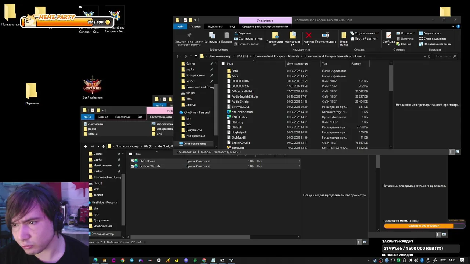Screen dimensions: 470x264
Task: Collapse the ribbon with the chevron
Action: pos(453,26)
